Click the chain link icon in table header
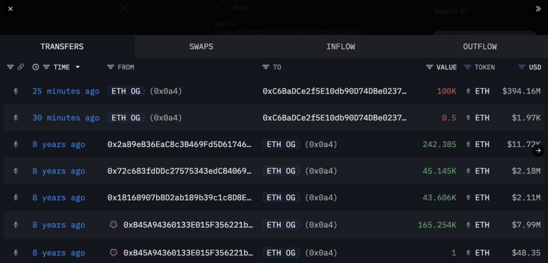 21,67
